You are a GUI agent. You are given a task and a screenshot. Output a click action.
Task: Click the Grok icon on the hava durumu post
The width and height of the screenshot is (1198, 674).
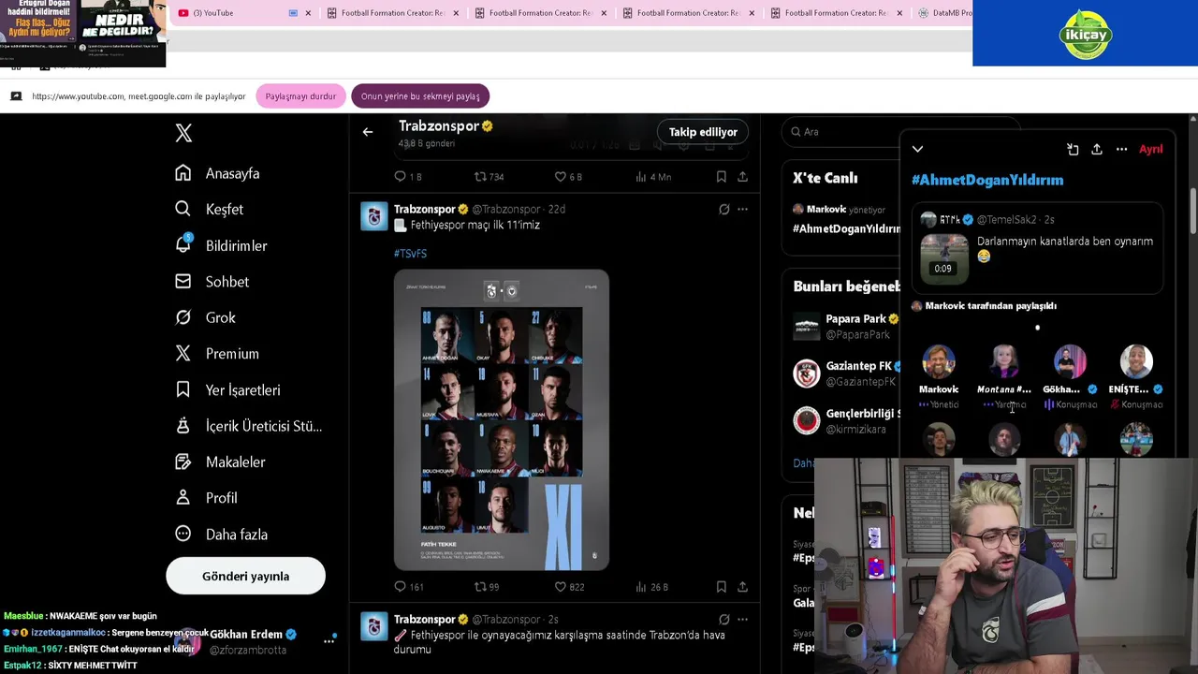[x=723, y=619]
